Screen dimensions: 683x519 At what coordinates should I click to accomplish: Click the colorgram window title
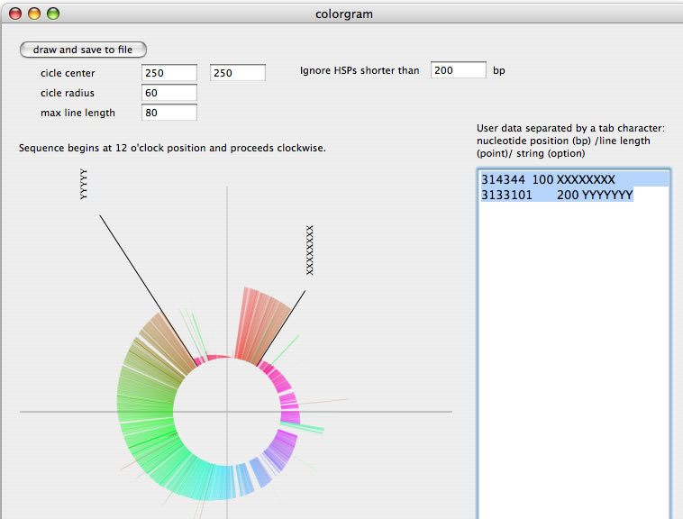click(343, 14)
